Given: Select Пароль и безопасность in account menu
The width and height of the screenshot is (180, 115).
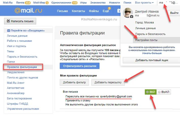Looking at the screenshot, I should click(x=150, y=34).
